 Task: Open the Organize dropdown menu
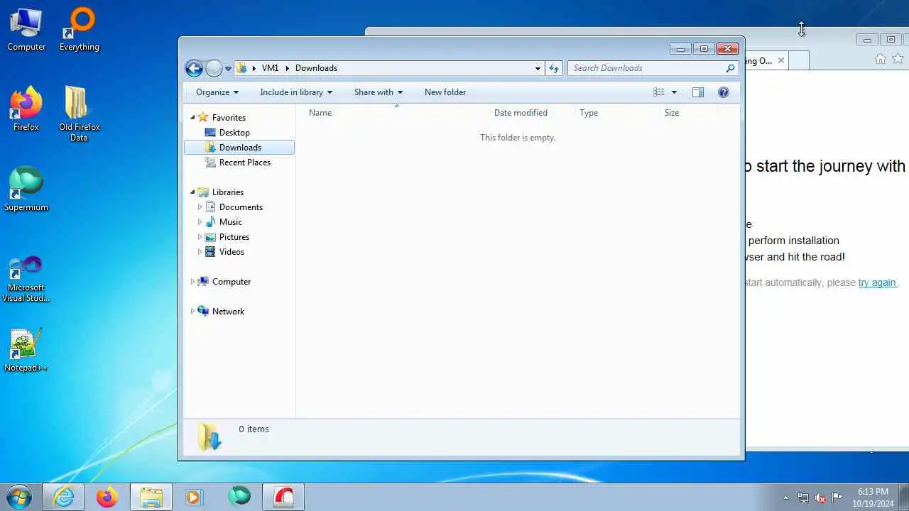click(x=217, y=92)
